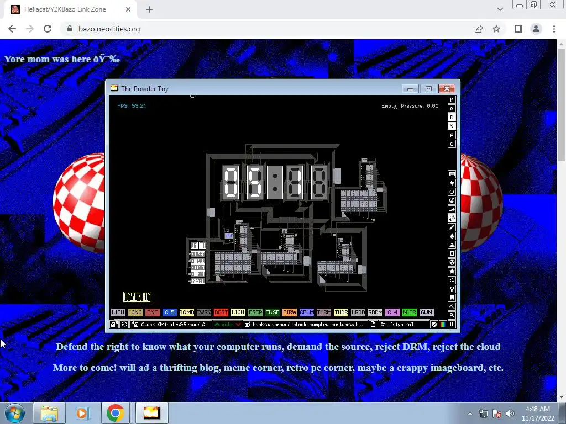Viewport: 566px width, 424px height.
Task: Select the THRM element
Action: click(324, 312)
